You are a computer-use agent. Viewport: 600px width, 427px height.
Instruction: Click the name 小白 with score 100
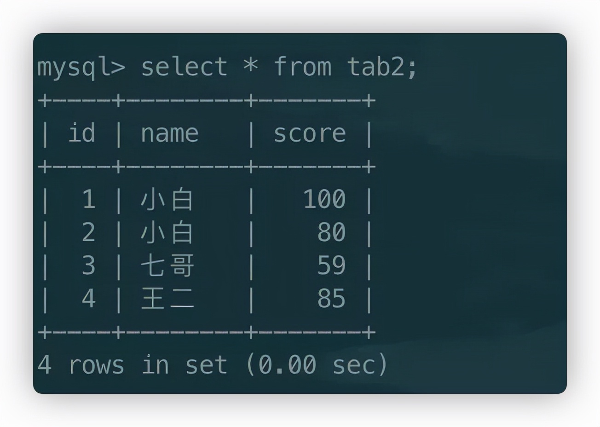point(167,200)
